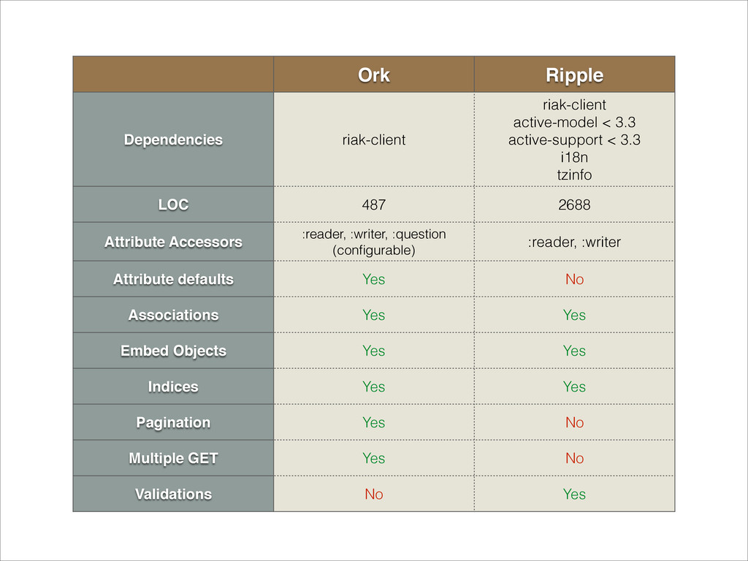Click the Validations row label

(173, 494)
